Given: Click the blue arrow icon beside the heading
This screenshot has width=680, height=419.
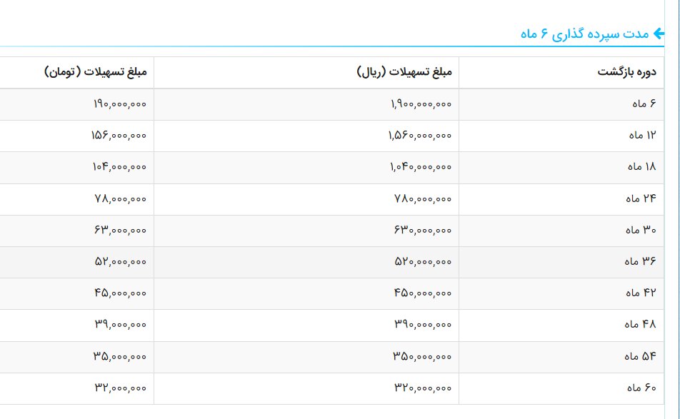Looking at the screenshot, I should point(659,34).
